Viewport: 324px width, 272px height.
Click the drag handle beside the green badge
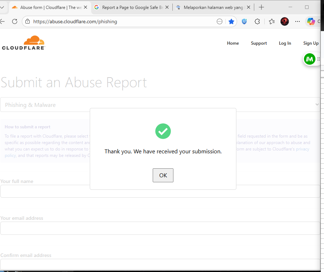coord(318,59)
